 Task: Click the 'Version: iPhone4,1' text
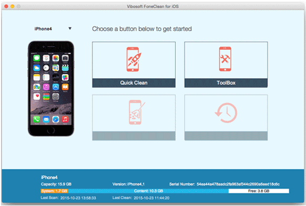point(128,184)
